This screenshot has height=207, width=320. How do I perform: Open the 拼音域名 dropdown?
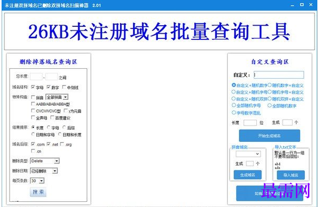[248, 154]
